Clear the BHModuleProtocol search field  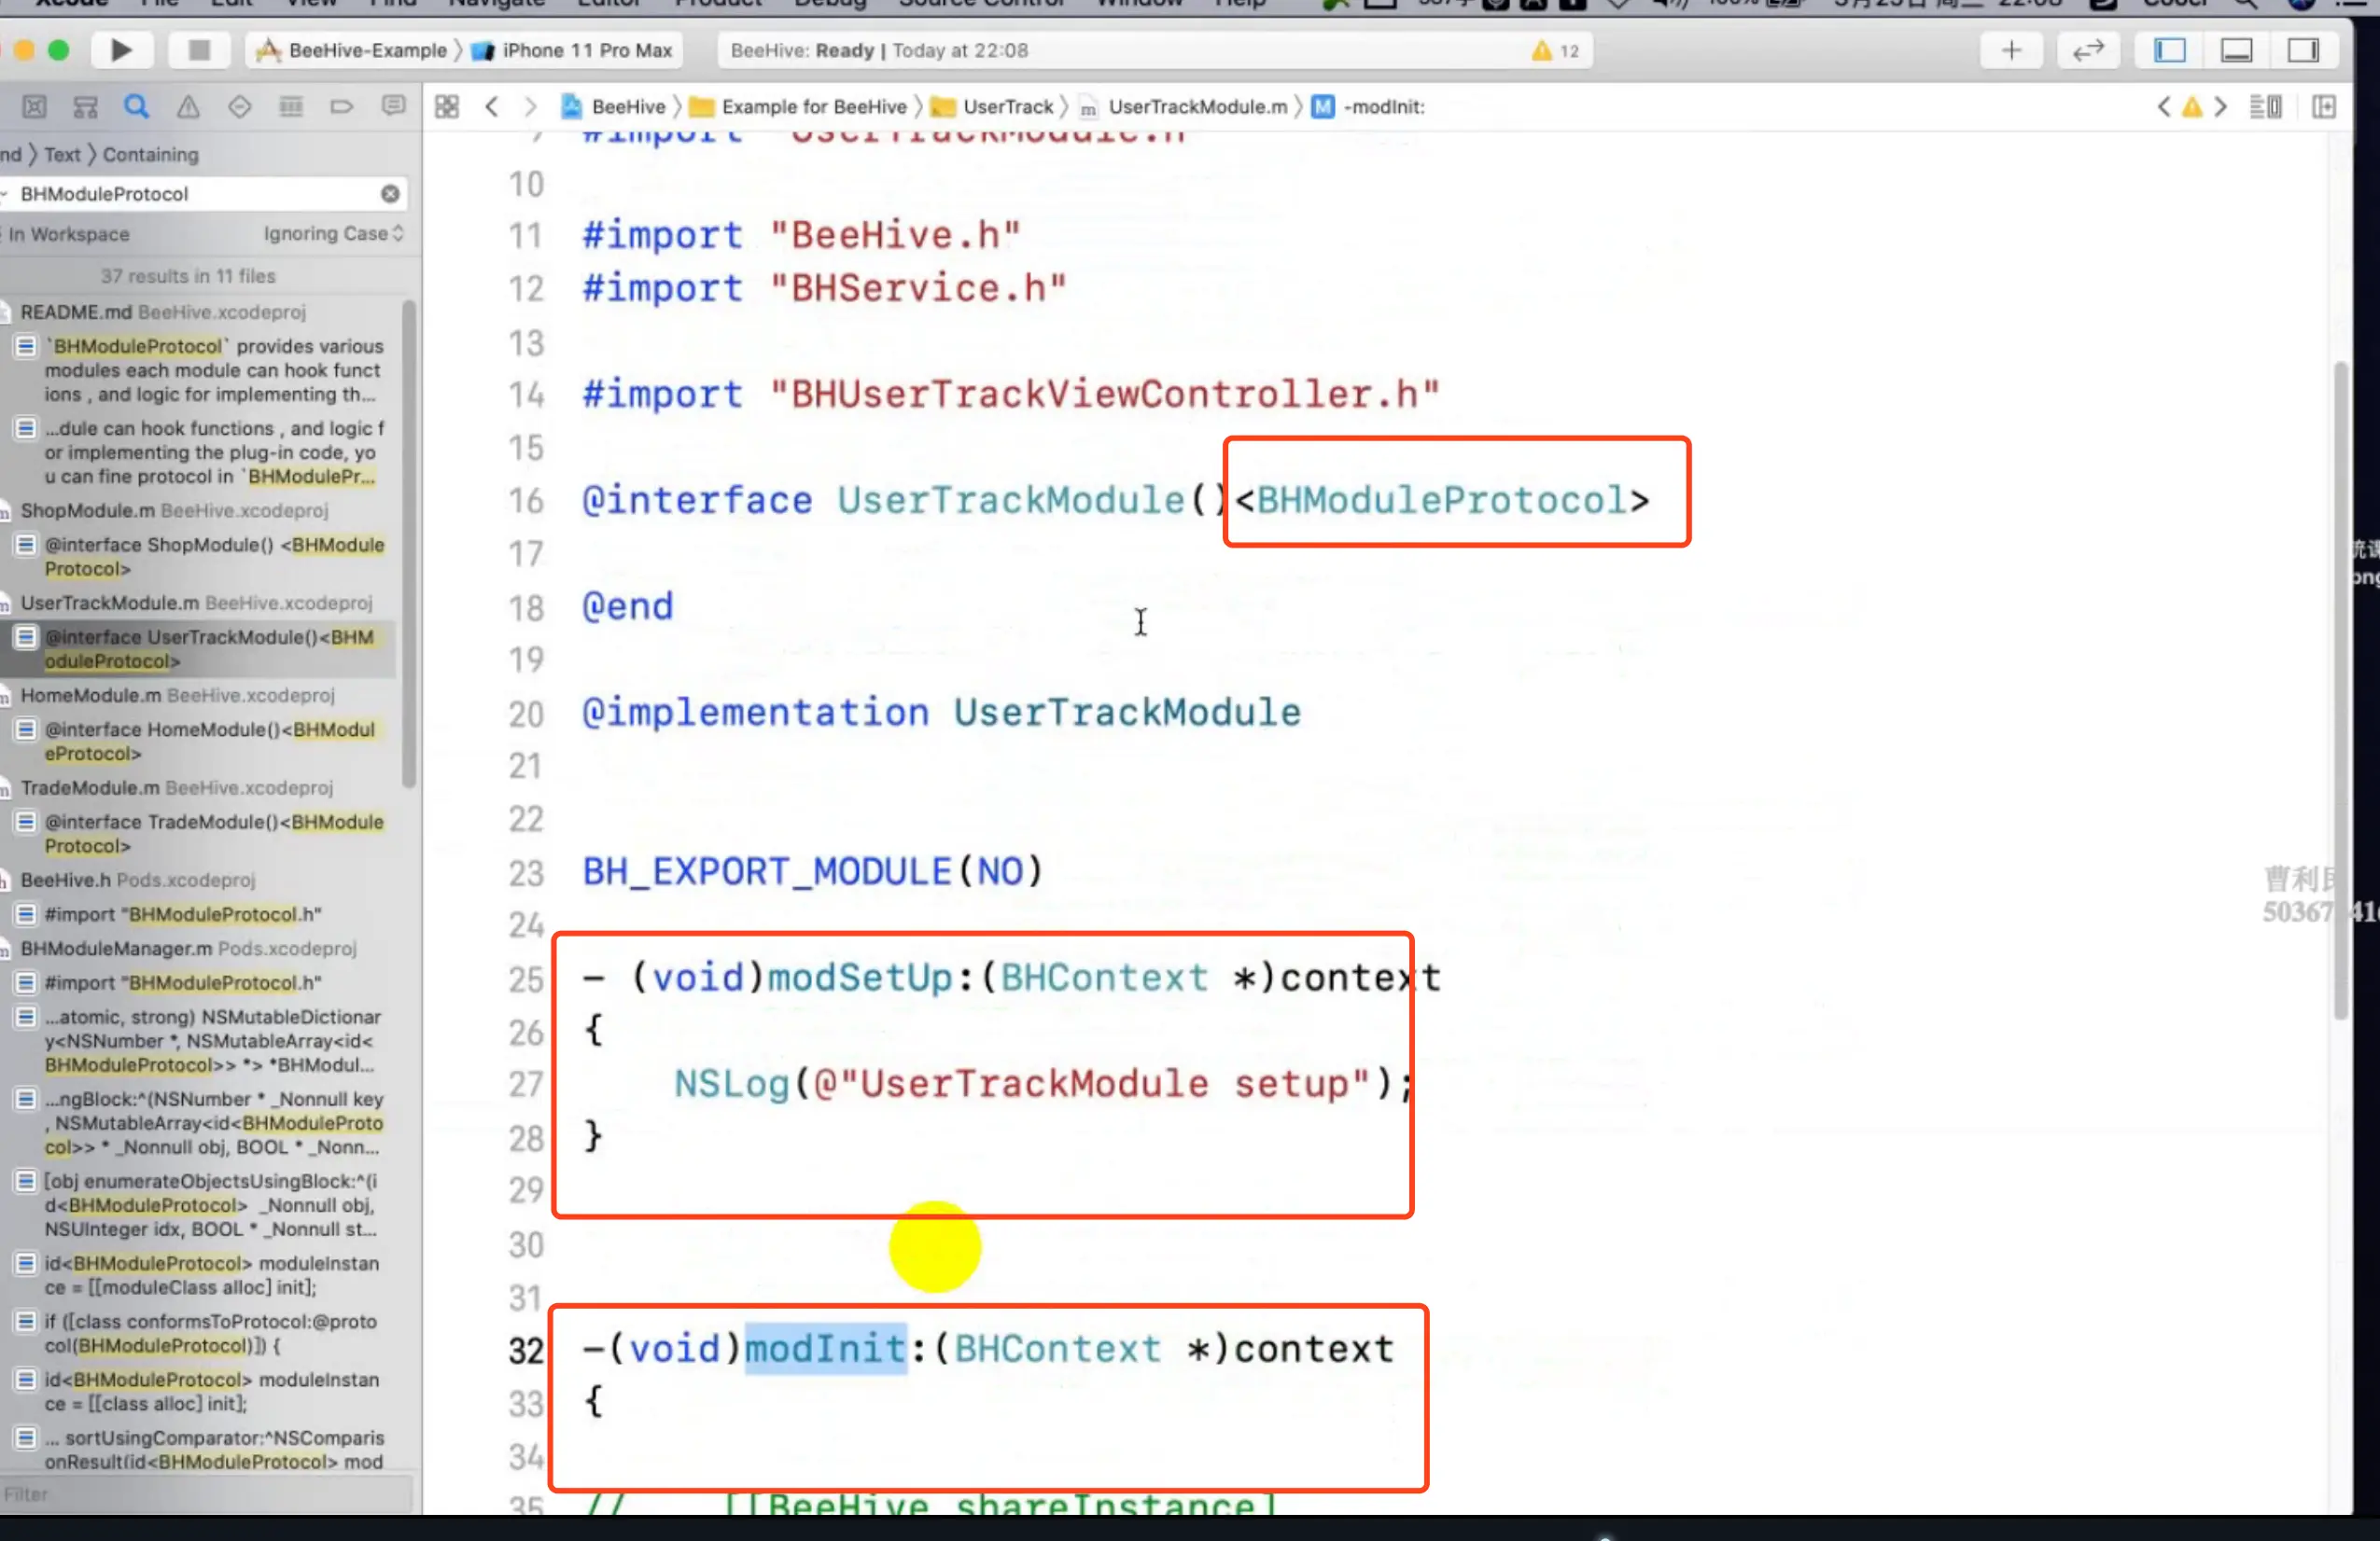pos(390,194)
